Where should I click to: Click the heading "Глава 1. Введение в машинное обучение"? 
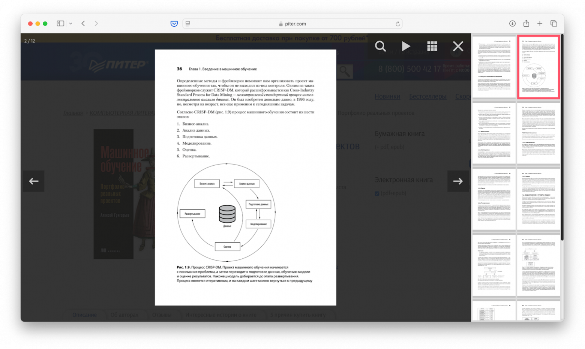tap(223, 69)
